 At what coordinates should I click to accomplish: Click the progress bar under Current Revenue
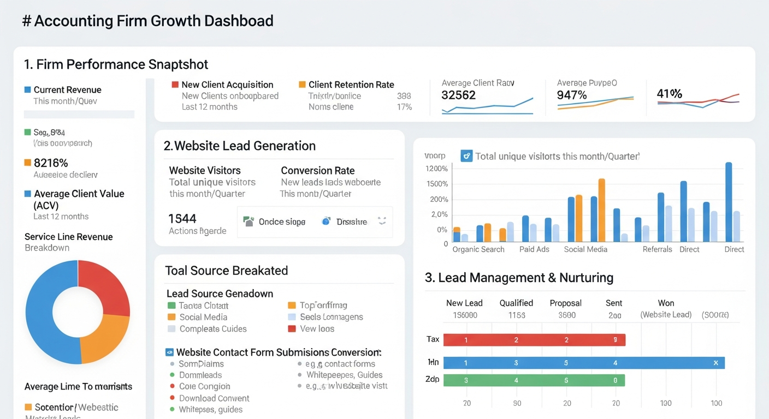point(79,114)
